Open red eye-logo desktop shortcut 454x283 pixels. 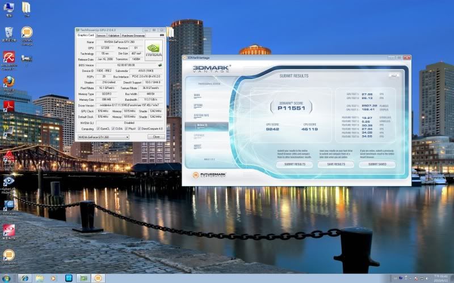(9, 232)
